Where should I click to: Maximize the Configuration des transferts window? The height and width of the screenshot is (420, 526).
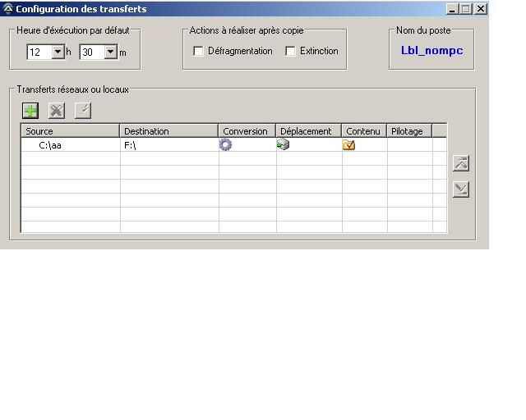[466, 9]
